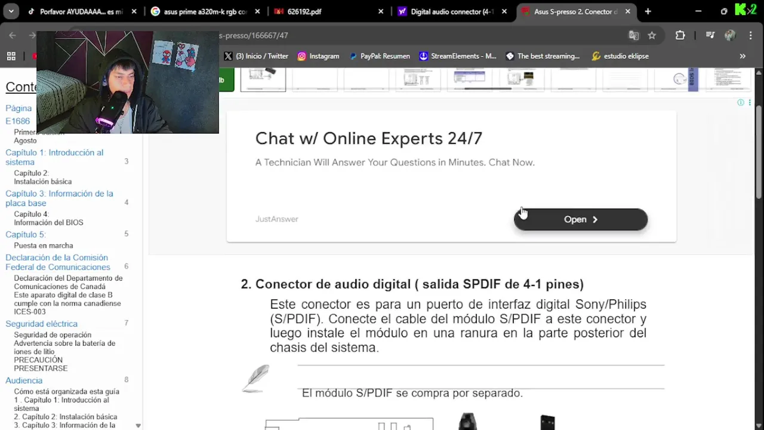This screenshot has width=764, height=430.
Task: Open the Instagram bookmark
Action: click(318, 56)
